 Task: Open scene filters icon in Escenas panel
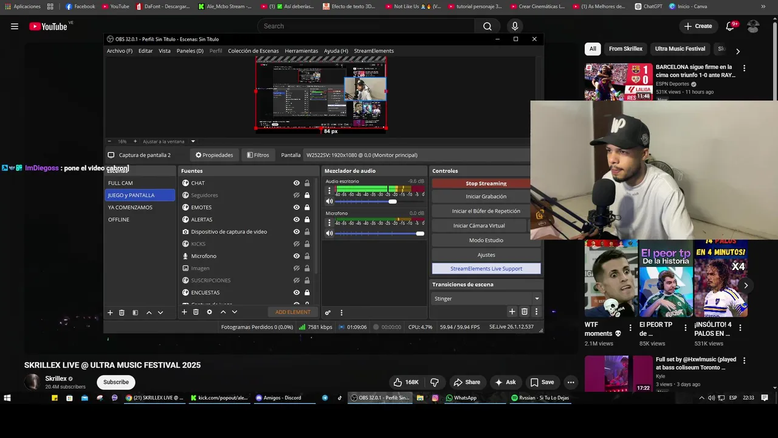(135, 313)
